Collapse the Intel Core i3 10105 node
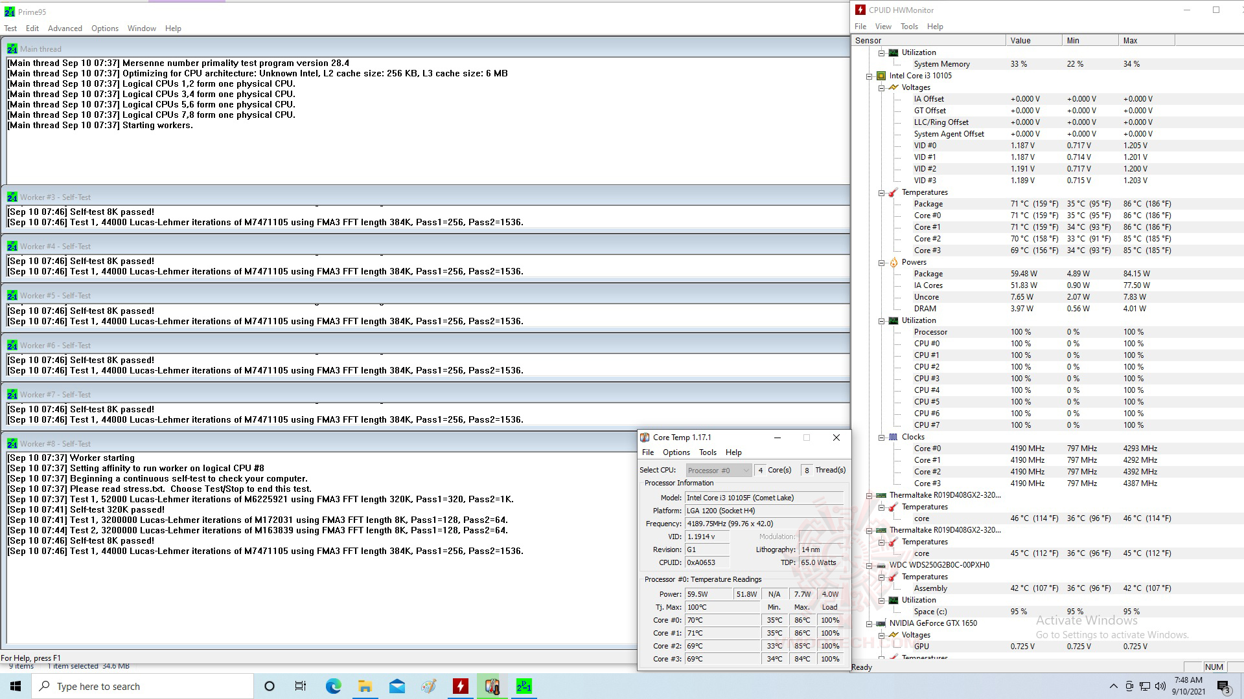 [x=870, y=76]
